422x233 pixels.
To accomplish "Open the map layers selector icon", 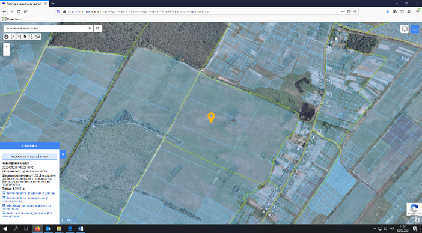I will [405, 29].
